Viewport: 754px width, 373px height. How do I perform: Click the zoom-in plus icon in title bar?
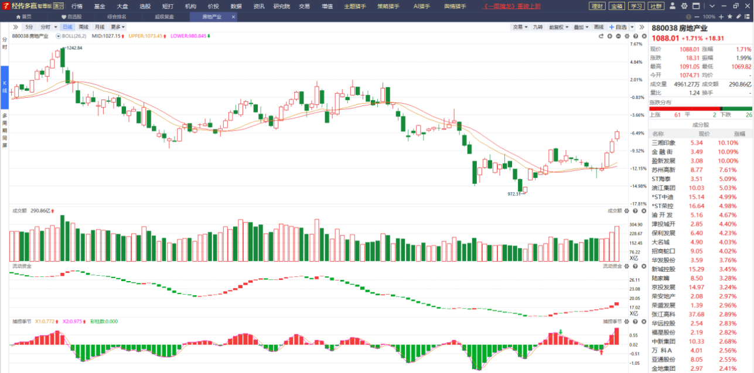coord(721,17)
